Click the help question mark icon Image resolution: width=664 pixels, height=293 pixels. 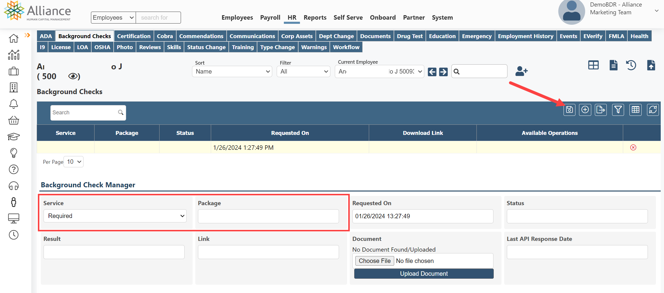(x=14, y=169)
